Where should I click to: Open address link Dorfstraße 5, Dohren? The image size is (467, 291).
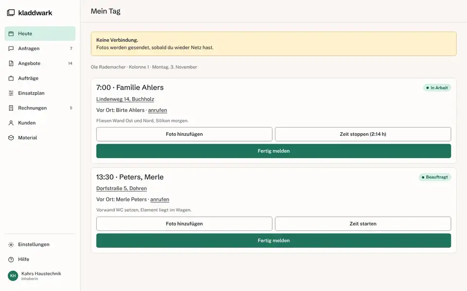point(122,188)
